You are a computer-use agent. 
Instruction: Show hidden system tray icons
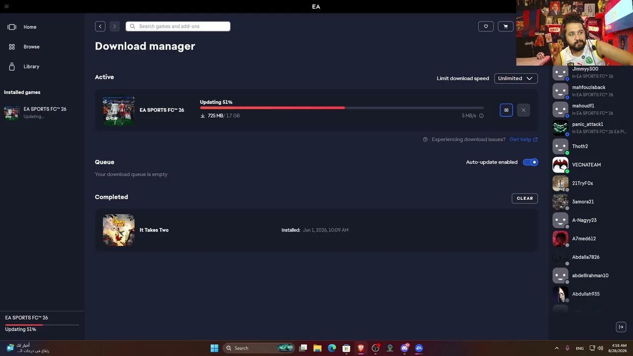tap(557, 348)
